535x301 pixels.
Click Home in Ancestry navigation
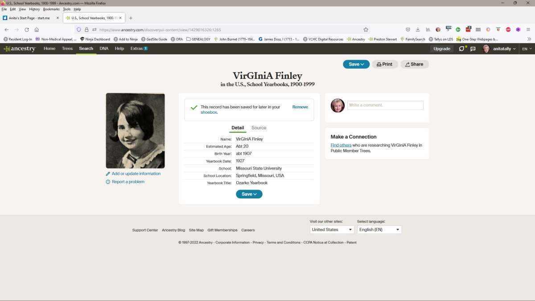tap(49, 49)
